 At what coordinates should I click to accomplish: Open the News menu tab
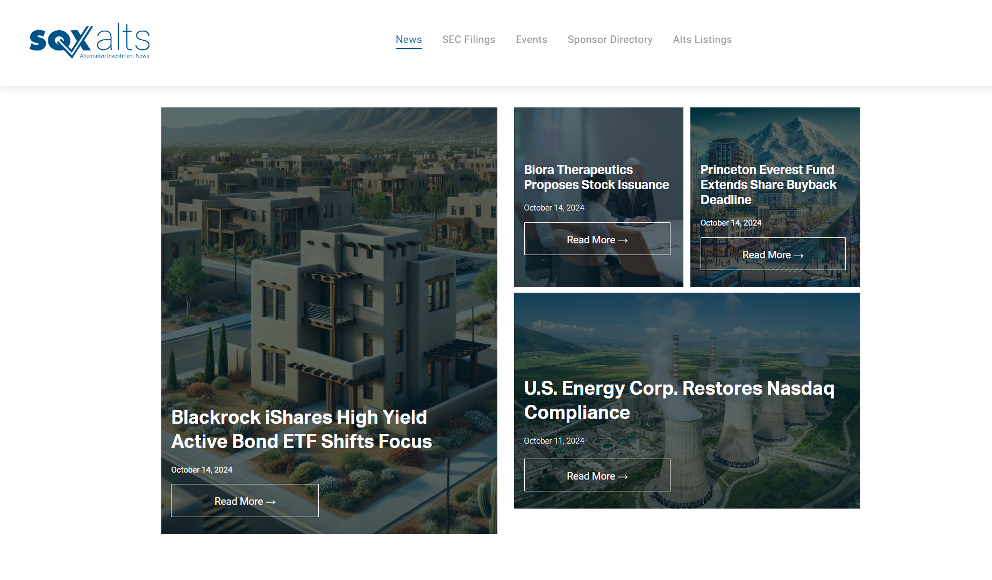pyautogui.click(x=409, y=40)
